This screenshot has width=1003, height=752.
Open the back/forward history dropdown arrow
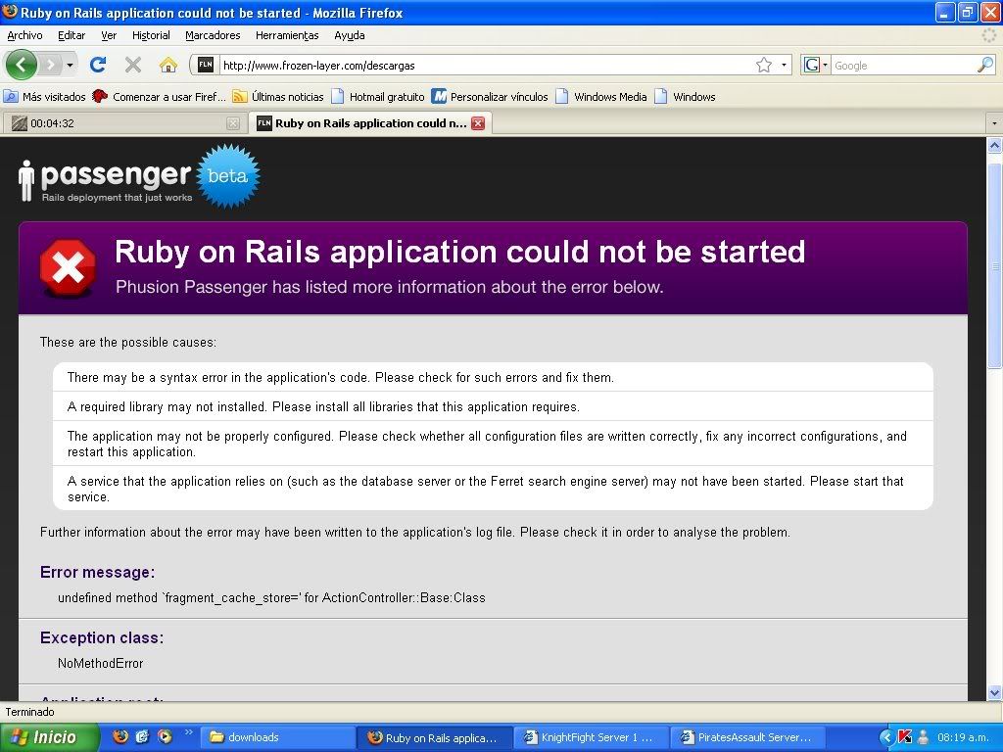coord(70,65)
